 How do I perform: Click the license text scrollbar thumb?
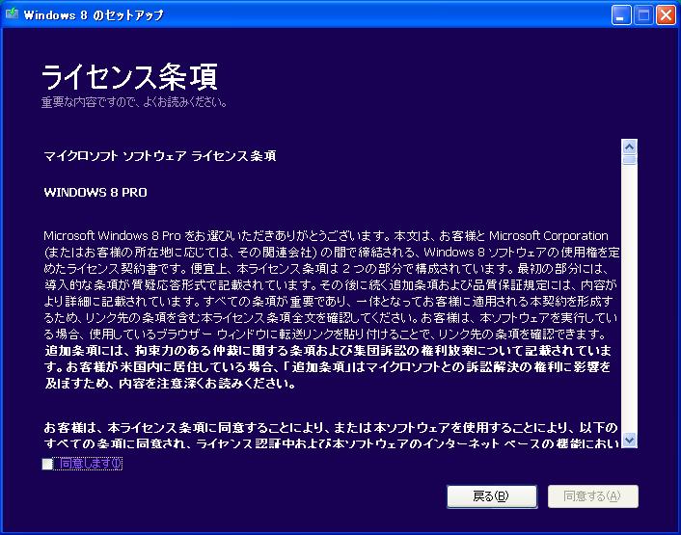pyautogui.click(x=629, y=159)
